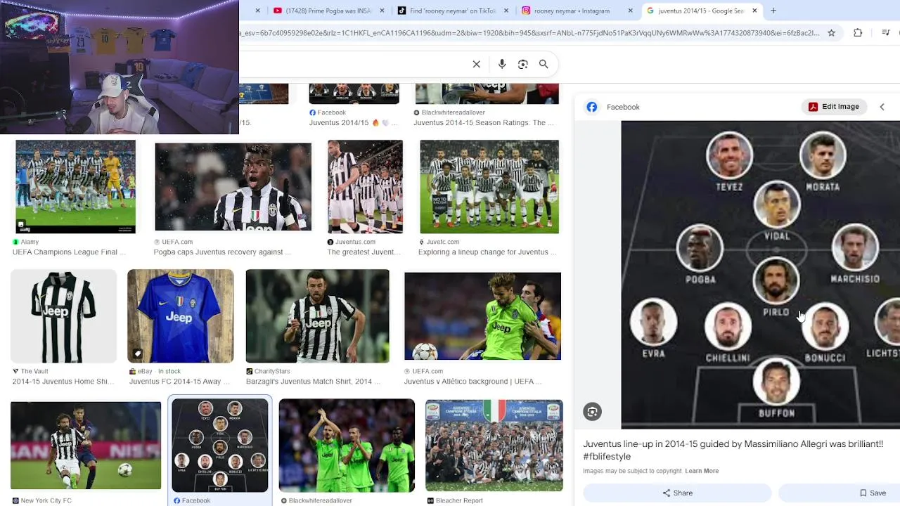
Task: Open the Facebook source in the preview header
Action: point(623,107)
